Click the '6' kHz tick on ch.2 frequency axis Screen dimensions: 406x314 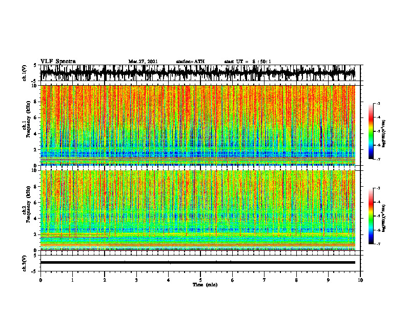pos(36,203)
